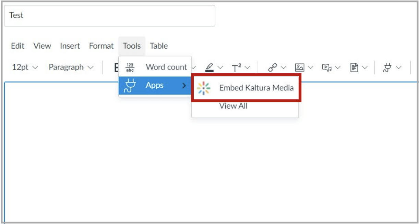Select Word count from Tools menu
The width and height of the screenshot is (419, 224).
point(166,67)
